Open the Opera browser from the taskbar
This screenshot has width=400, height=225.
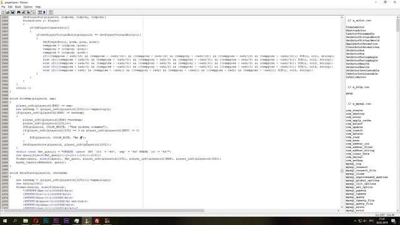click(x=36, y=221)
